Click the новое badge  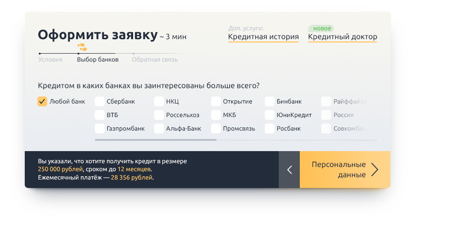pos(321,28)
